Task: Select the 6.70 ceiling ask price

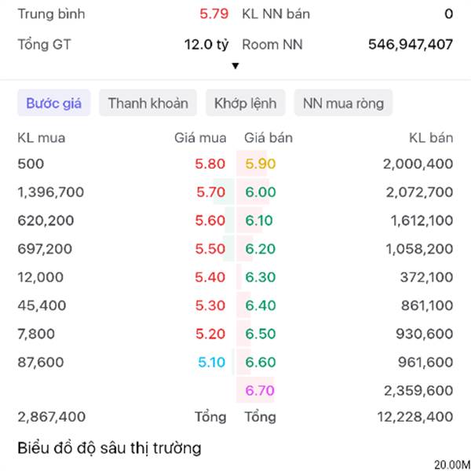Action: tap(261, 390)
